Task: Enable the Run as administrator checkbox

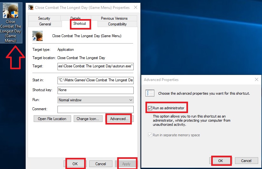Action: (150, 108)
